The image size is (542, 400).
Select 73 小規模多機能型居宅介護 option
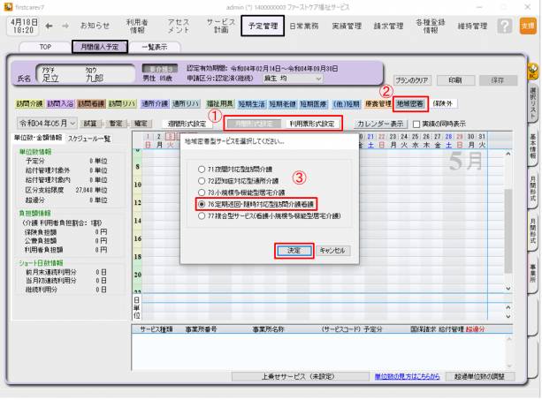coord(202,190)
